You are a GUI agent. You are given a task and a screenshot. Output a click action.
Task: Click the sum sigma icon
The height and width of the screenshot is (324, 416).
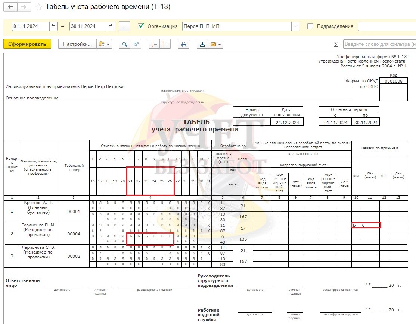coord(336,44)
